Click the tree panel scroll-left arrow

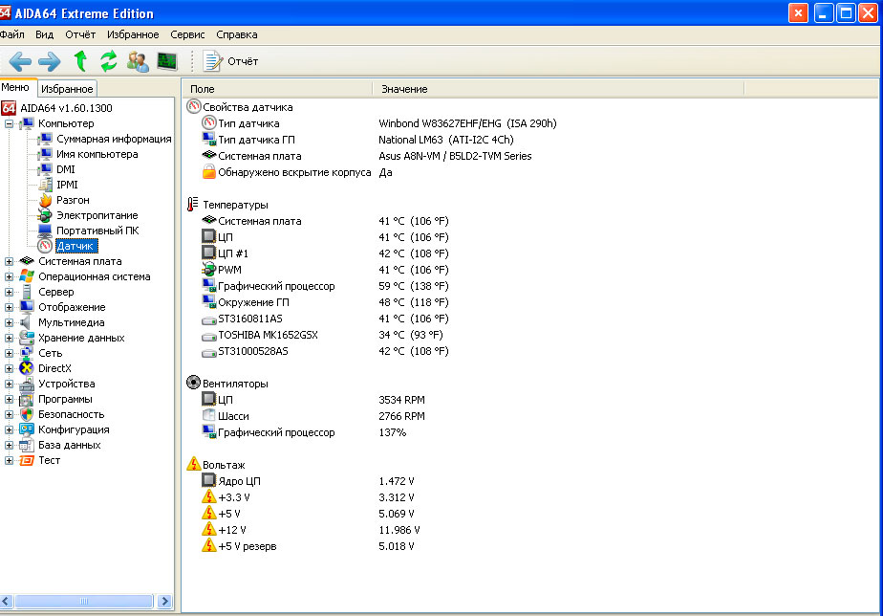click(x=6, y=602)
